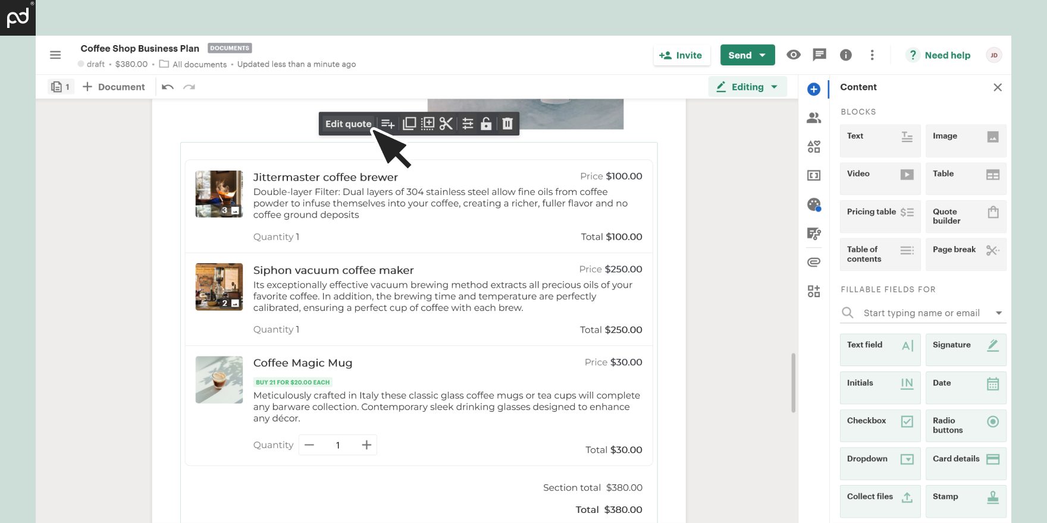
Task: Open the Tokens brackets sidebar icon
Action: click(814, 175)
